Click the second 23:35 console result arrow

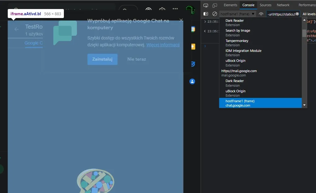[205, 31]
